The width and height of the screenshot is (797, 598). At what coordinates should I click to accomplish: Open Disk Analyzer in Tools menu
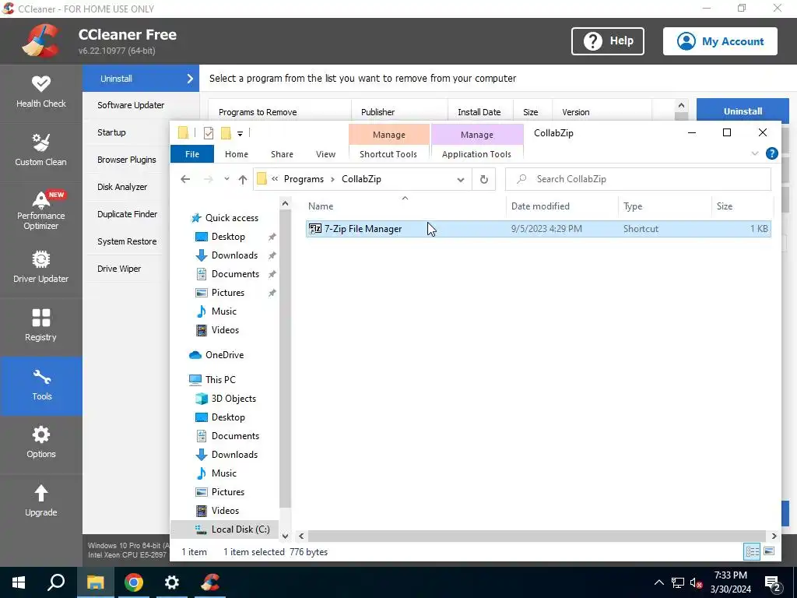point(122,187)
